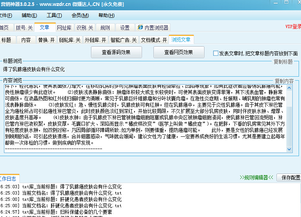This screenshot has width=301, height=217.
Task: Switch to the 规则 tab
Action: tap(105, 28)
